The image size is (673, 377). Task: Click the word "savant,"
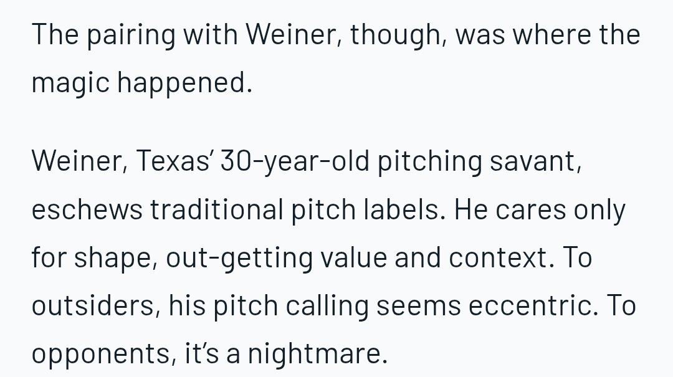pyautogui.click(x=536, y=161)
